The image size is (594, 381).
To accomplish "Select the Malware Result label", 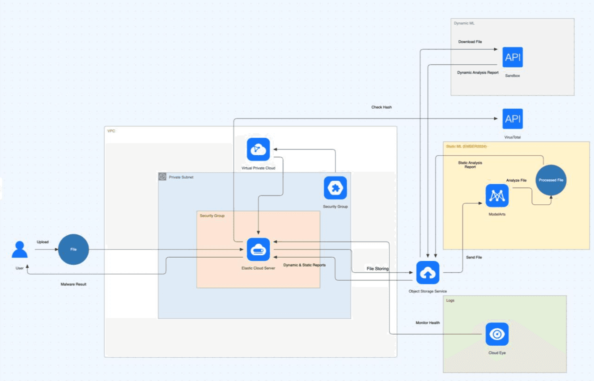I will click(73, 284).
